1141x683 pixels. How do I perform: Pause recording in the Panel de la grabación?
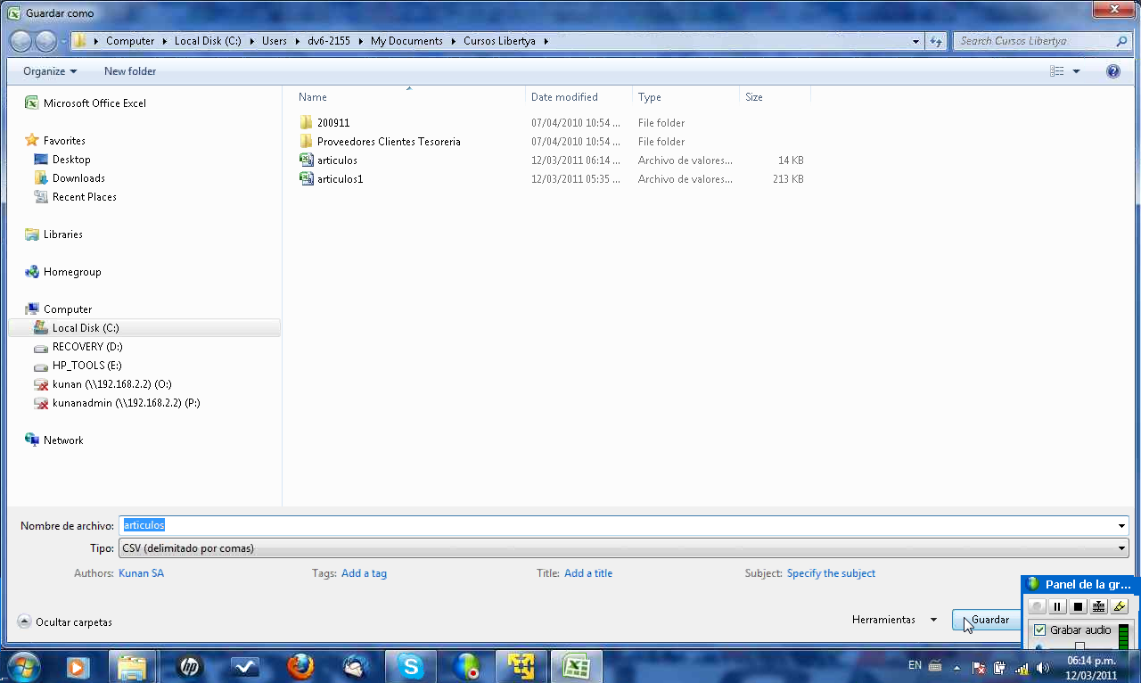click(x=1057, y=607)
